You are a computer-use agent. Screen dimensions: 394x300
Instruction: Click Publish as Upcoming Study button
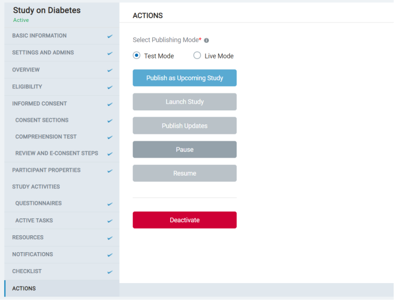pos(185,78)
